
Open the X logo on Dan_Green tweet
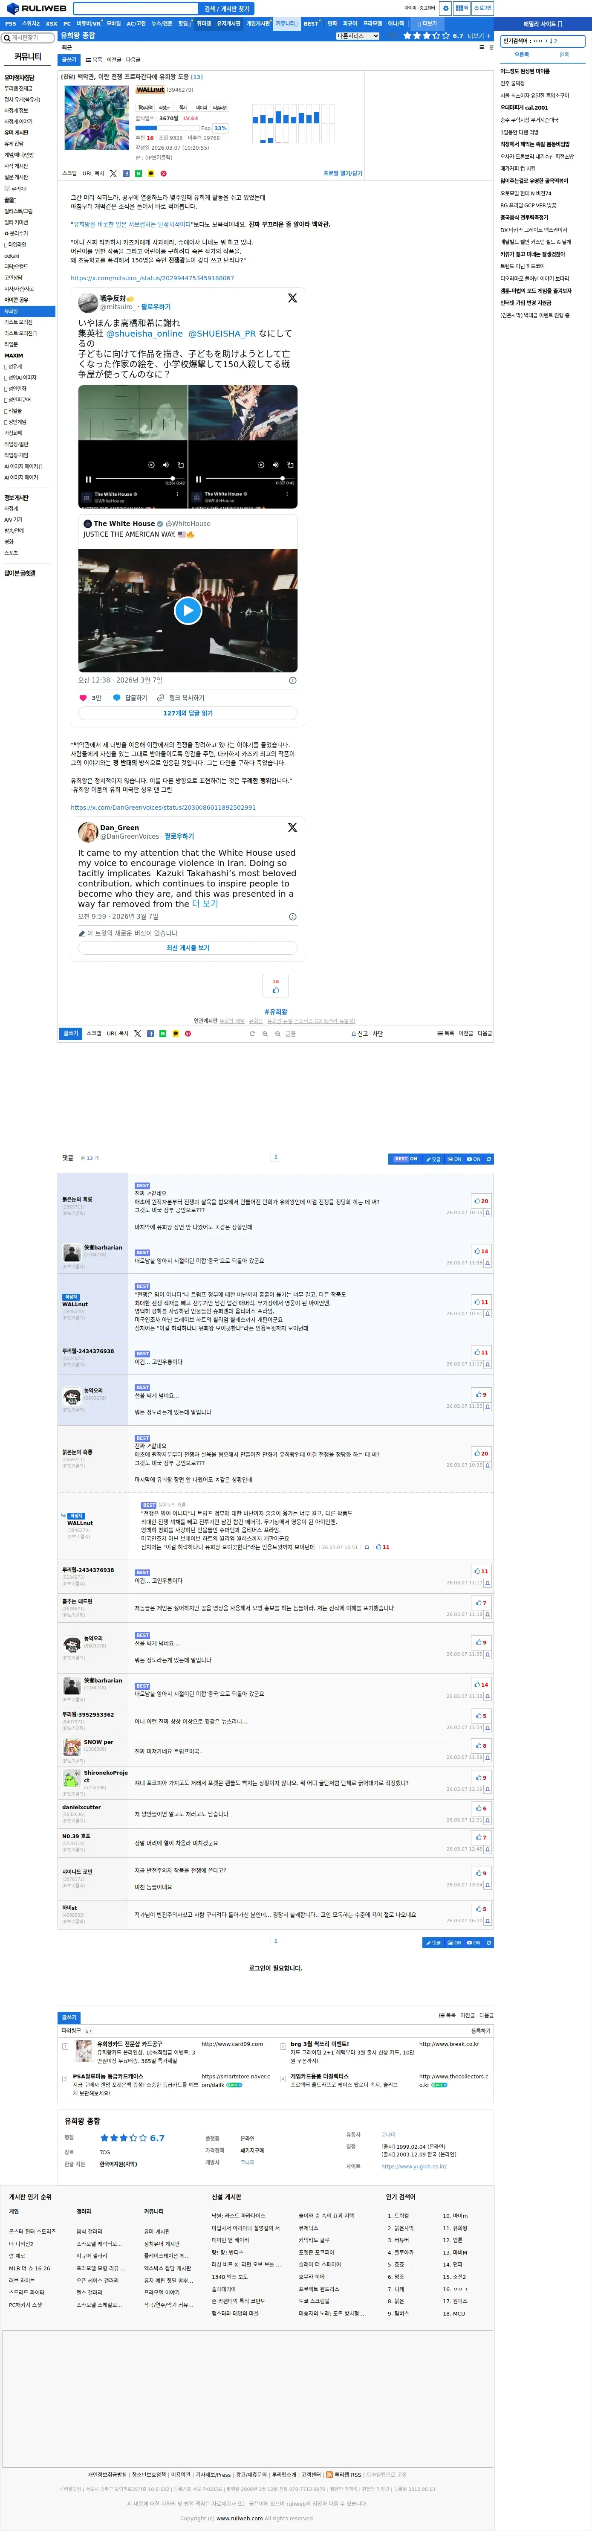pyautogui.click(x=292, y=827)
